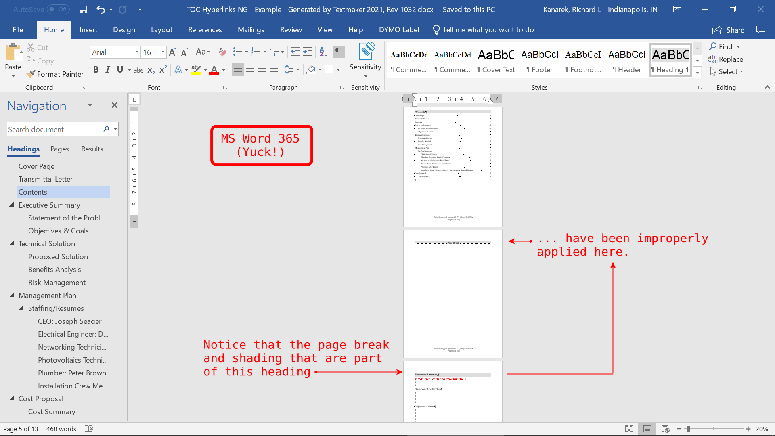Click the Format Painter brush icon
The width and height of the screenshot is (775, 436).
pyautogui.click(x=31, y=74)
